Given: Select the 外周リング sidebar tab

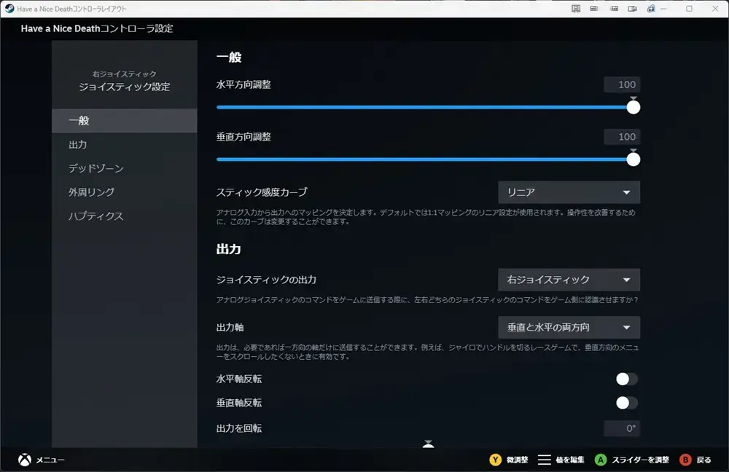Looking at the screenshot, I should tap(124, 192).
